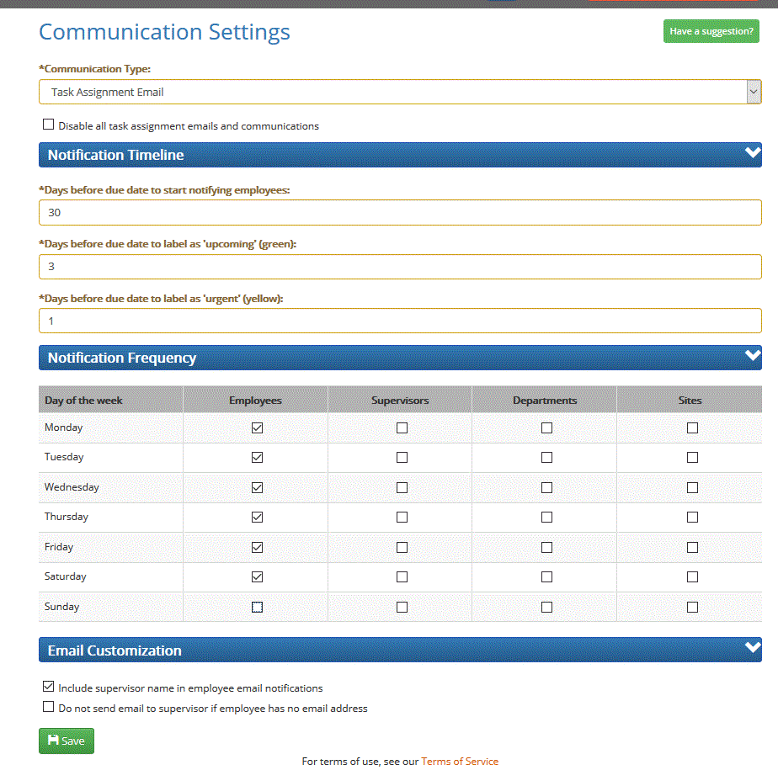Tick Friday checkbox under Sites
Viewport: 778px width, 770px height.
pyautogui.click(x=692, y=547)
